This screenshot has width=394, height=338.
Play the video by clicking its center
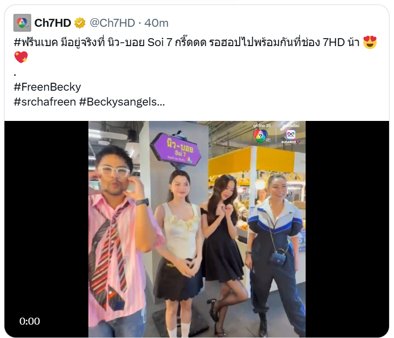(x=197, y=229)
